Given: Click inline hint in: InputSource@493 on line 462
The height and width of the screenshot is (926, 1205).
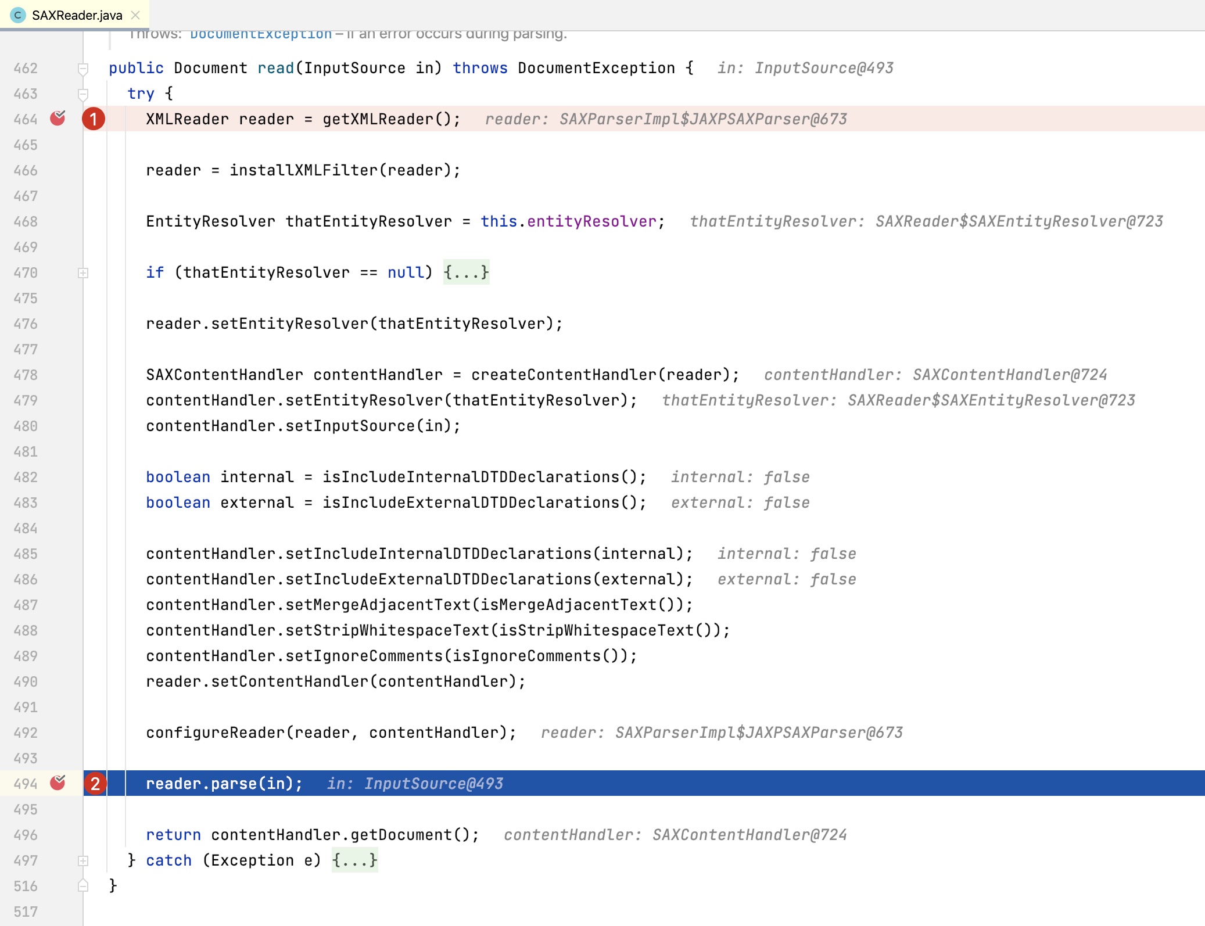Looking at the screenshot, I should (x=805, y=68).
